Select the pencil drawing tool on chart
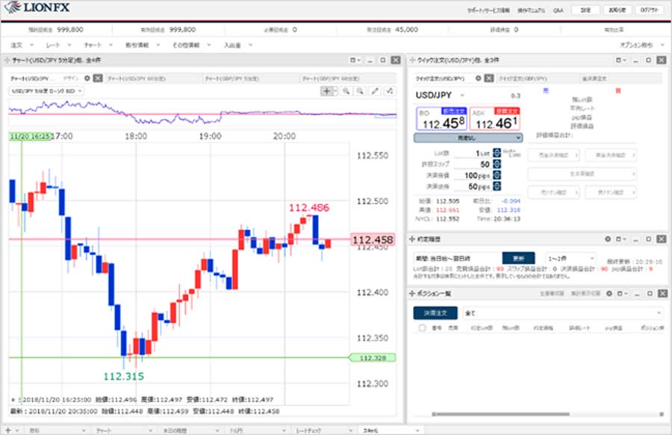Screen dimensions: 672x435 (375, 91)
